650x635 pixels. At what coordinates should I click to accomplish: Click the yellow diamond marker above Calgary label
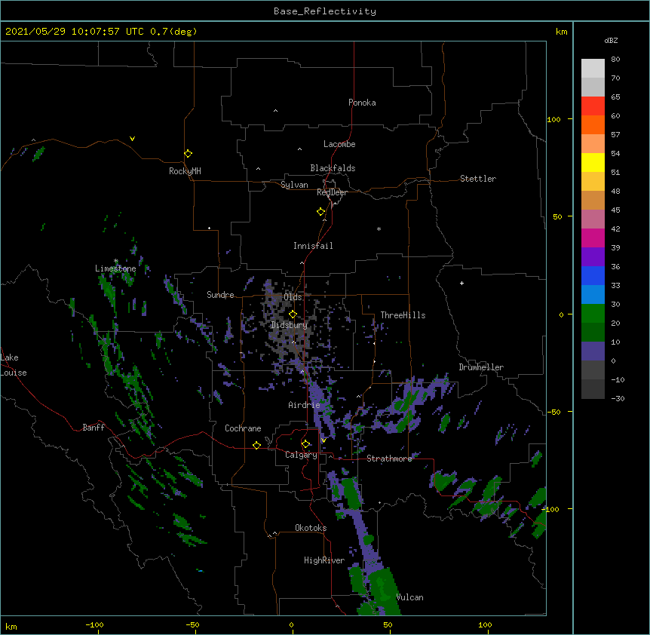click(305, 444)
